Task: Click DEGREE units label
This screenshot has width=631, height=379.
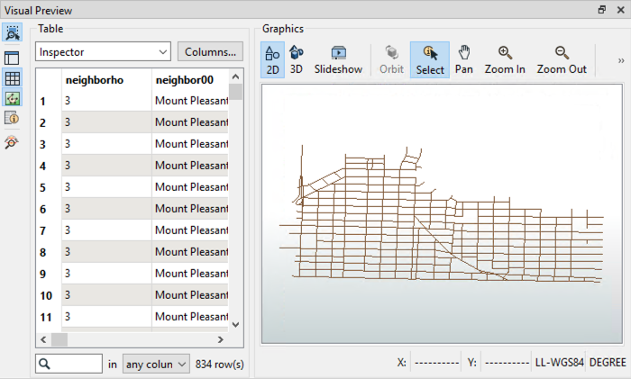Action: tap(608, 363)
